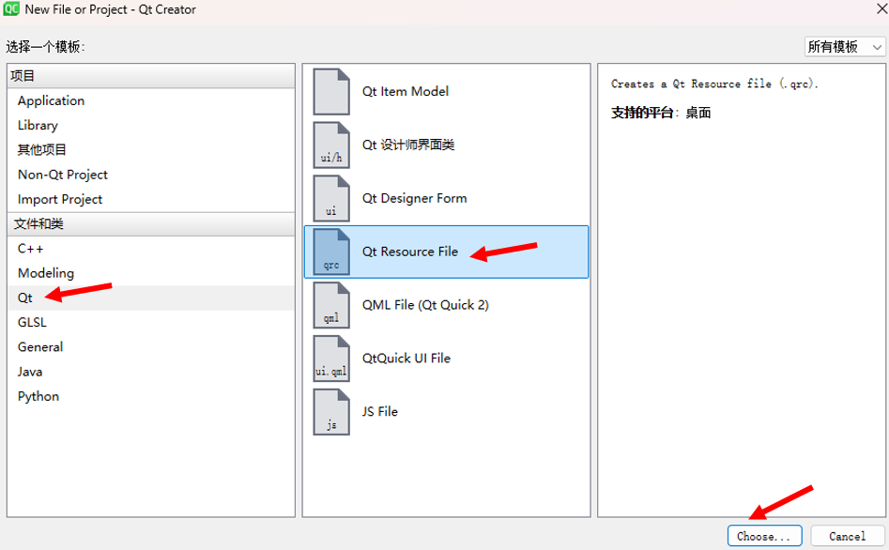This screenshot has height=550, width=889.
Task: Select the Import Project category
Action: click(x=151, y=199)
